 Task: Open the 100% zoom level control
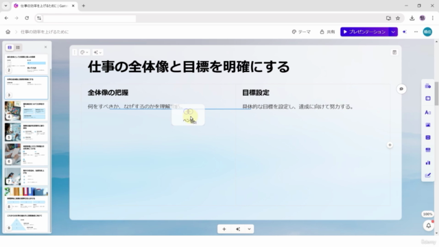(427, 214)
